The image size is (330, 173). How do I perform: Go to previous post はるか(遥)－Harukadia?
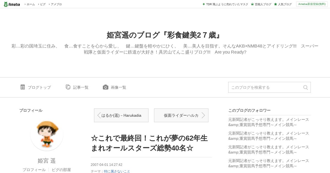click(121, 115)
